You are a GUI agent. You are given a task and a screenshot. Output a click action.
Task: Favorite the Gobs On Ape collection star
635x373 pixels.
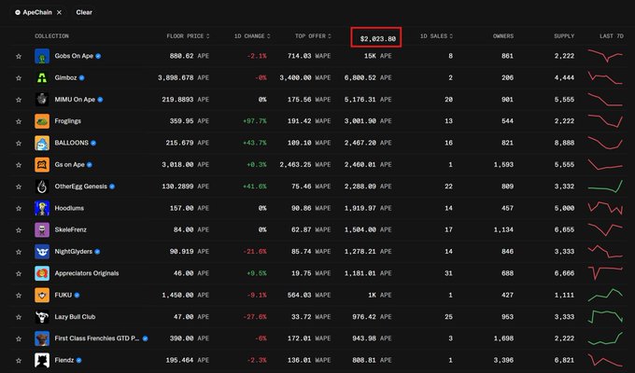pyautogui.click(x=19, y=56)
